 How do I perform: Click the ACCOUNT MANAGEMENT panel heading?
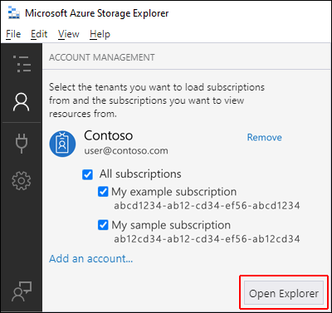102,57
